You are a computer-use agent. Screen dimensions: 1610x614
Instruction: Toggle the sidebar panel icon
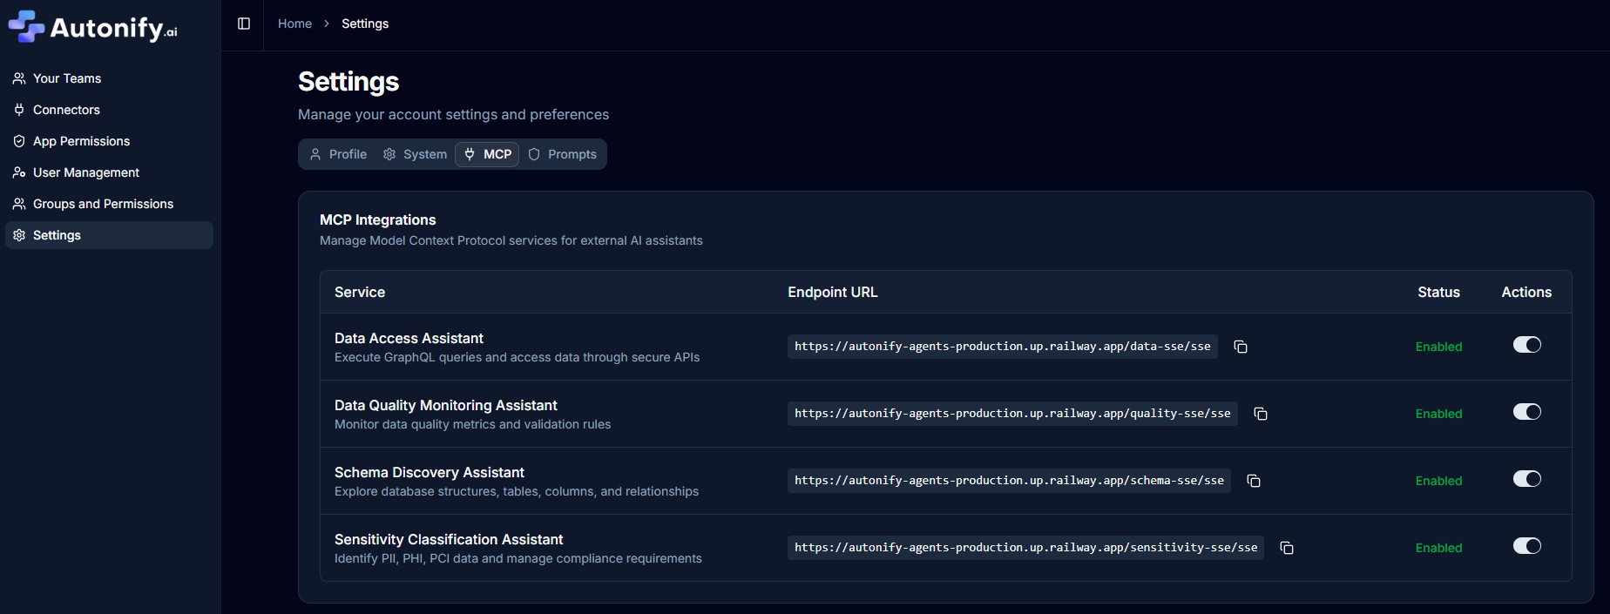[244, 24]
